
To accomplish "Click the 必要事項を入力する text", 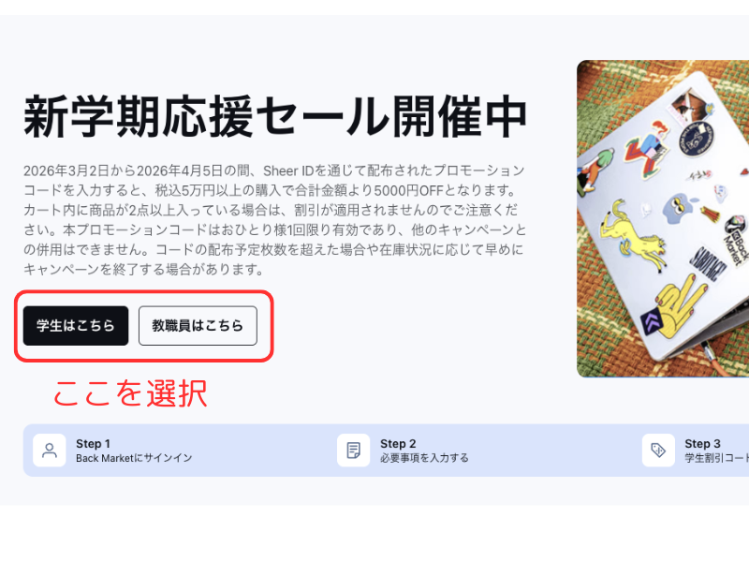I will point(424,458).
